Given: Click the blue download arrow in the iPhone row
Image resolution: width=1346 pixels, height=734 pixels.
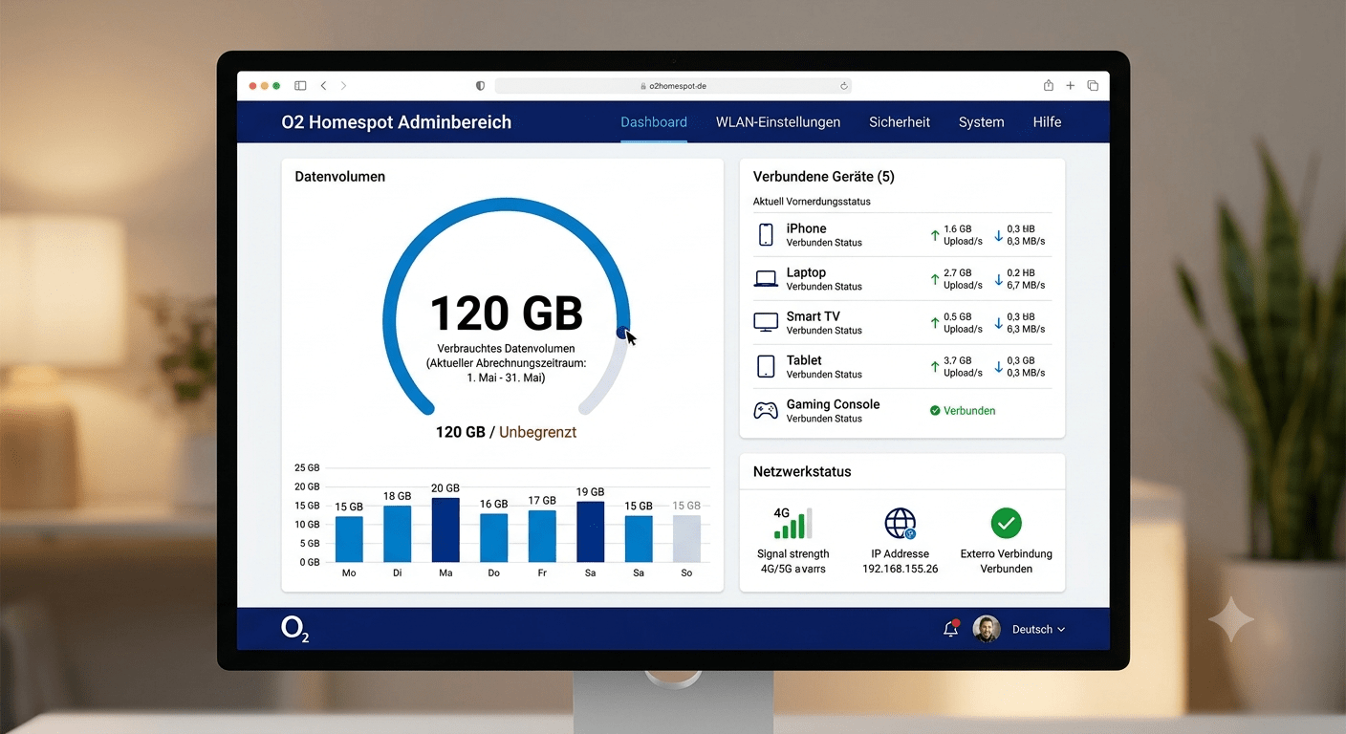Looking at the screenshot, I should point(998,235).
